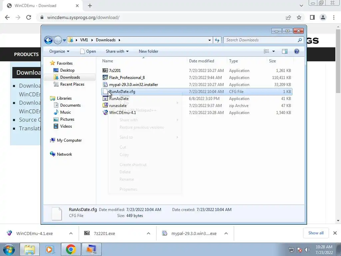Open a new Chrome tab

90,6
